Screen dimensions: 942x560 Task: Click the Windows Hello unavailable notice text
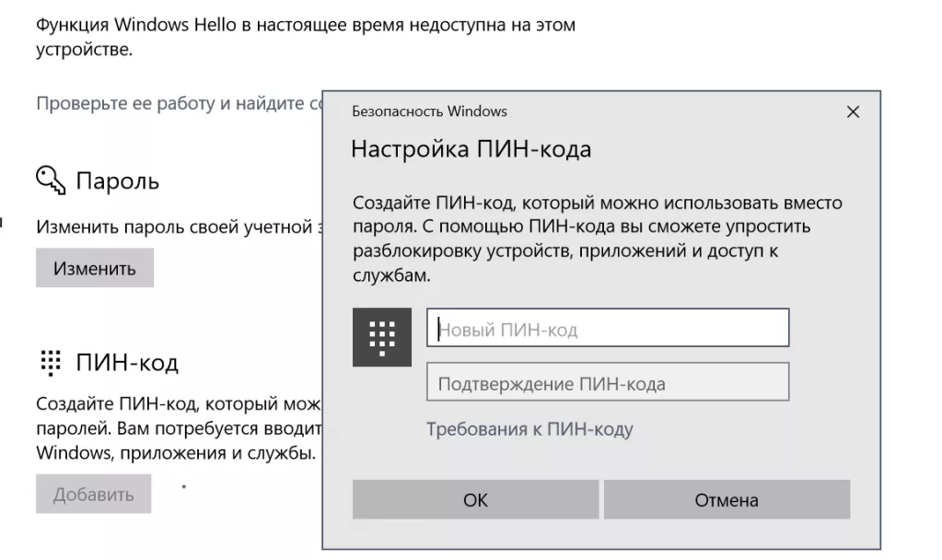304,25
